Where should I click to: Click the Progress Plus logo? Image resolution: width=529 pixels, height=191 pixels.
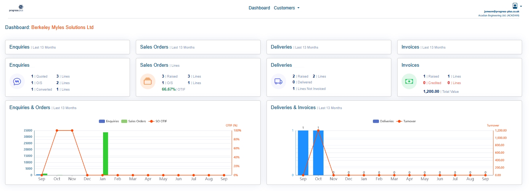[x=16, y=8]
